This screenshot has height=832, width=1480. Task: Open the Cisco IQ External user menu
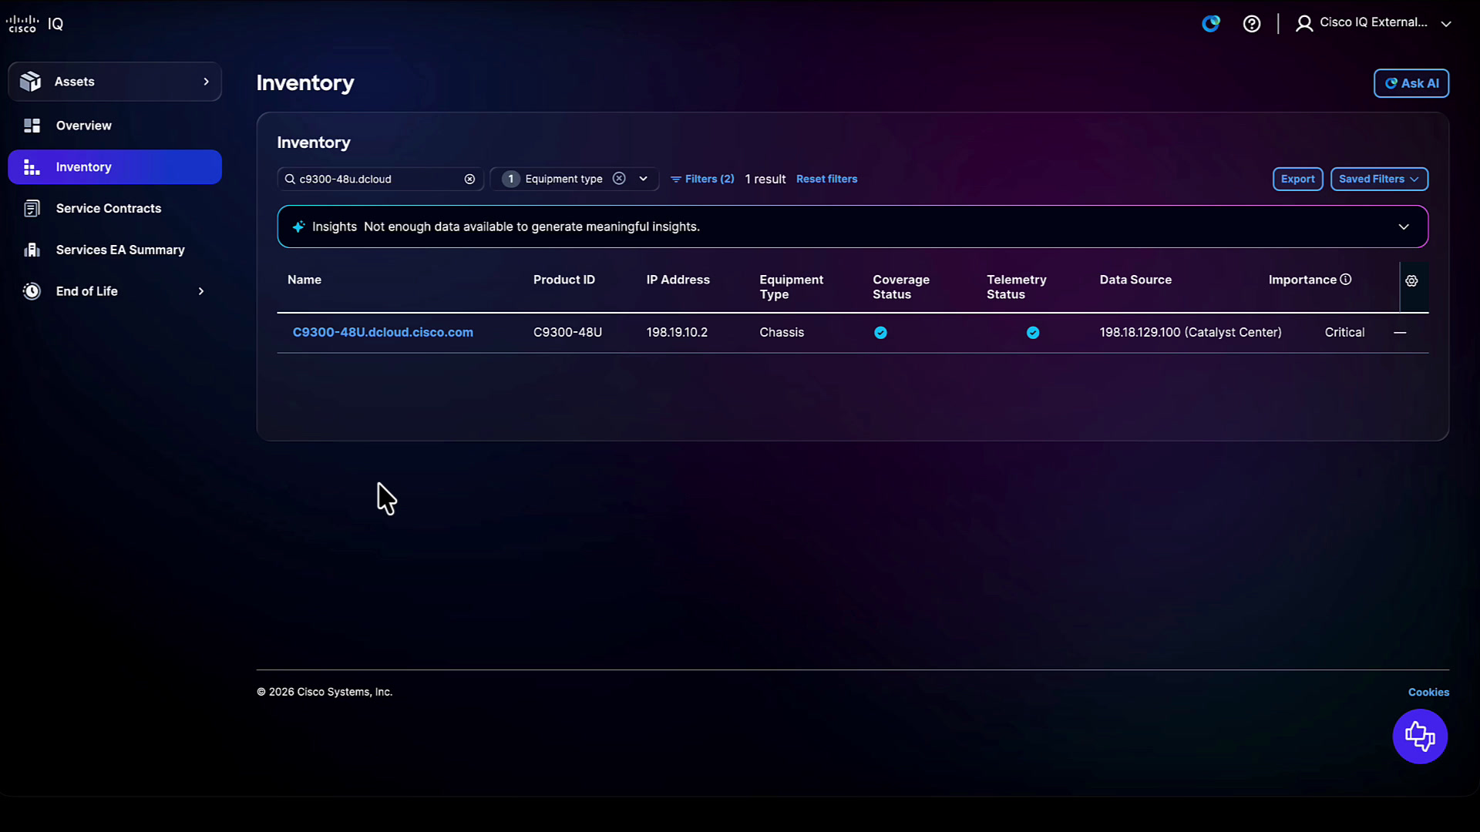coord(1374,23)
